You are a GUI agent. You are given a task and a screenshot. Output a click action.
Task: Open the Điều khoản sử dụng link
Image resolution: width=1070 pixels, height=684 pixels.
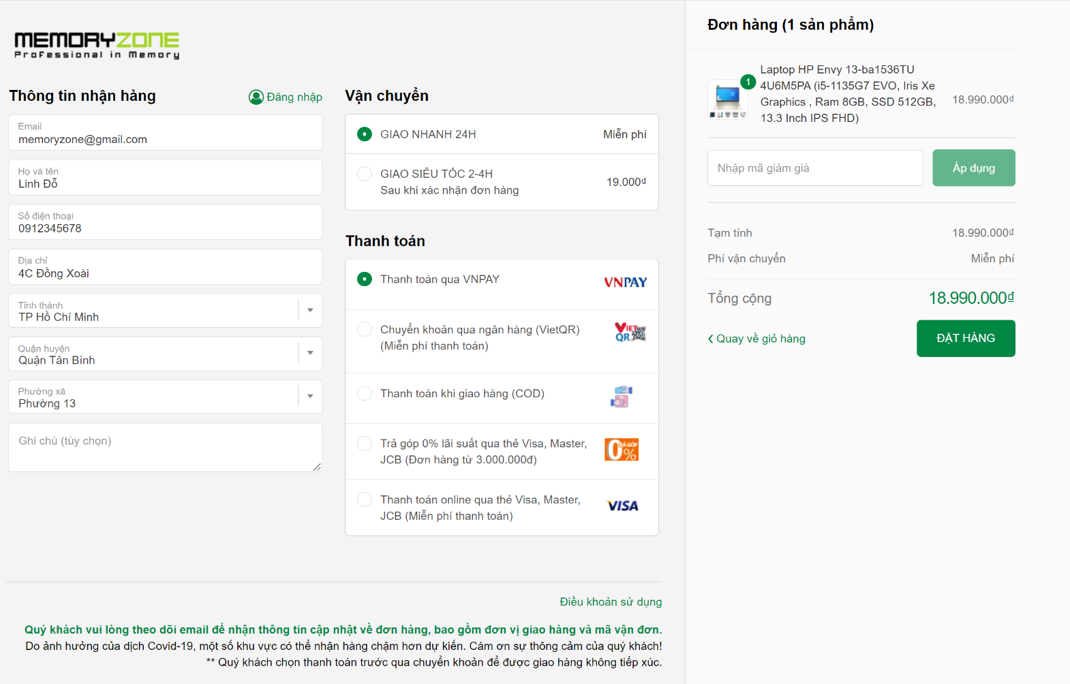pyautogui.click(x=611, y=602)
